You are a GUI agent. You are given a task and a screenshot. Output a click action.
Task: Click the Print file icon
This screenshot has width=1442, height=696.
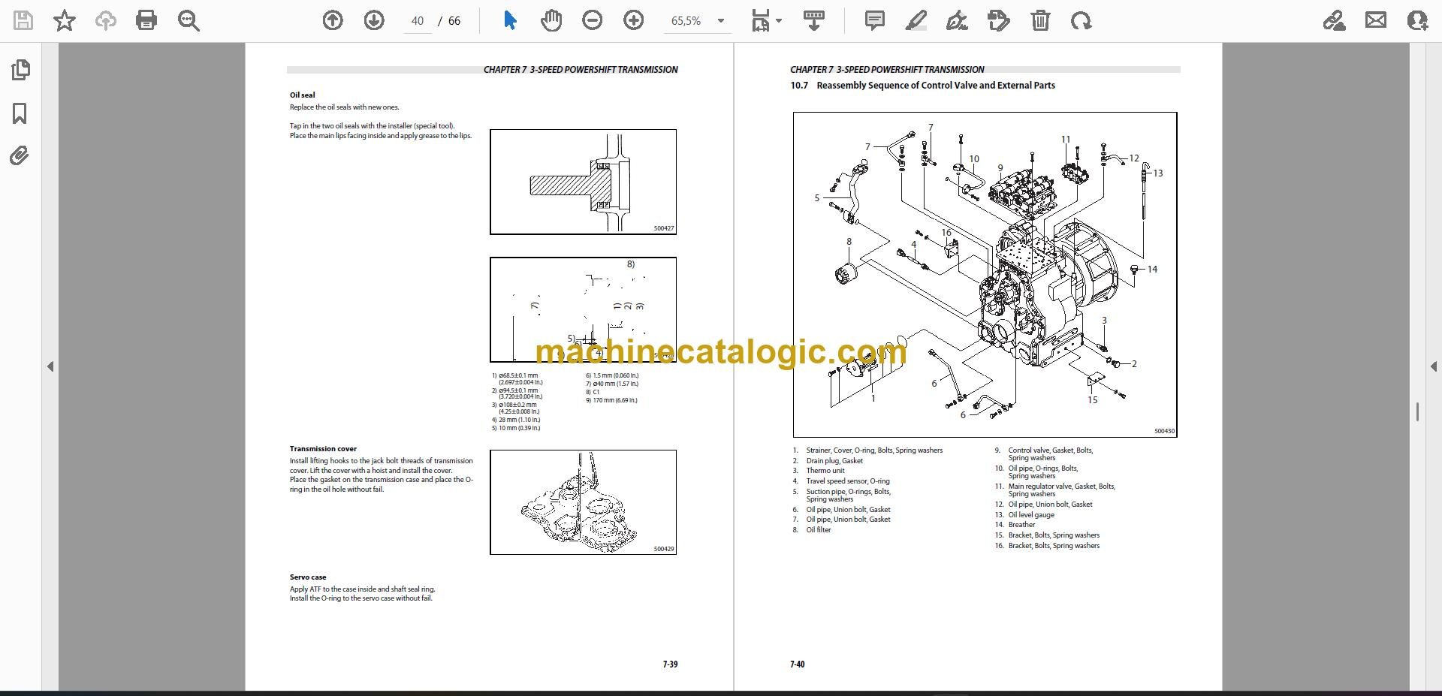(x=146, y=21)
